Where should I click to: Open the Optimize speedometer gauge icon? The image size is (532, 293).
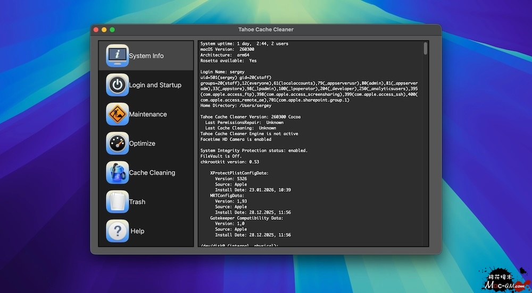(117, 143)
